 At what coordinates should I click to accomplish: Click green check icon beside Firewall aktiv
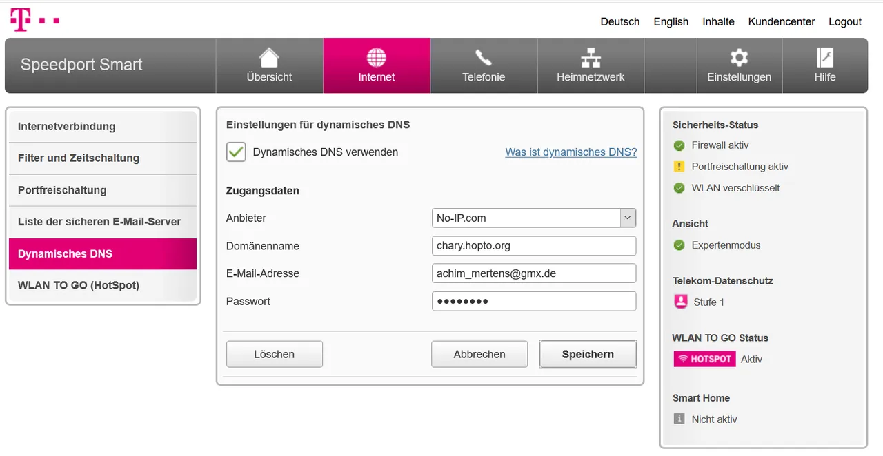679,145
